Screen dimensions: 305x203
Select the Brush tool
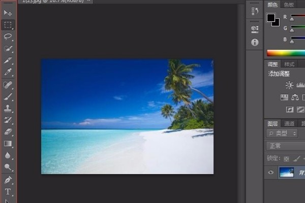tap(8, 96)
